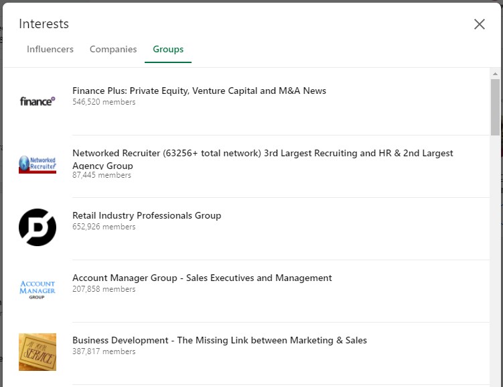Close the Interests dialog

coord(480,24)
